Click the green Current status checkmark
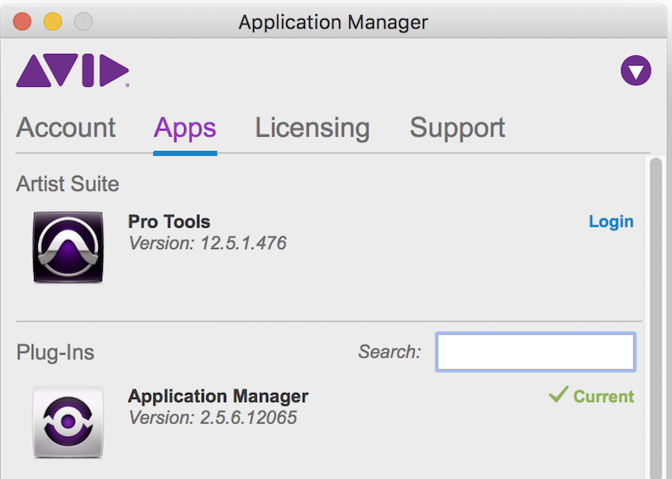 (x=558, y=394)
